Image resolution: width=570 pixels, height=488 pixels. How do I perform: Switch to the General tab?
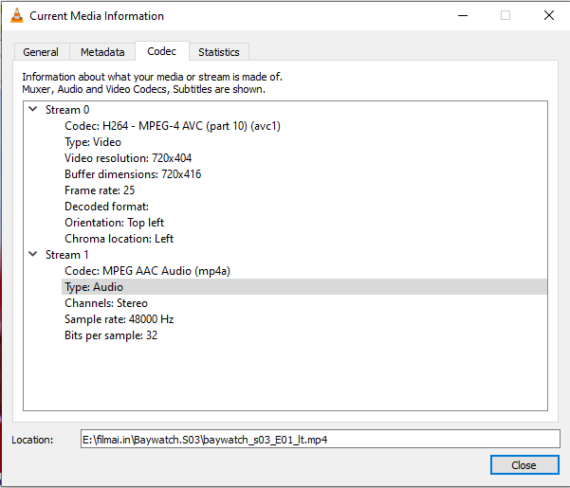(41, 52)
